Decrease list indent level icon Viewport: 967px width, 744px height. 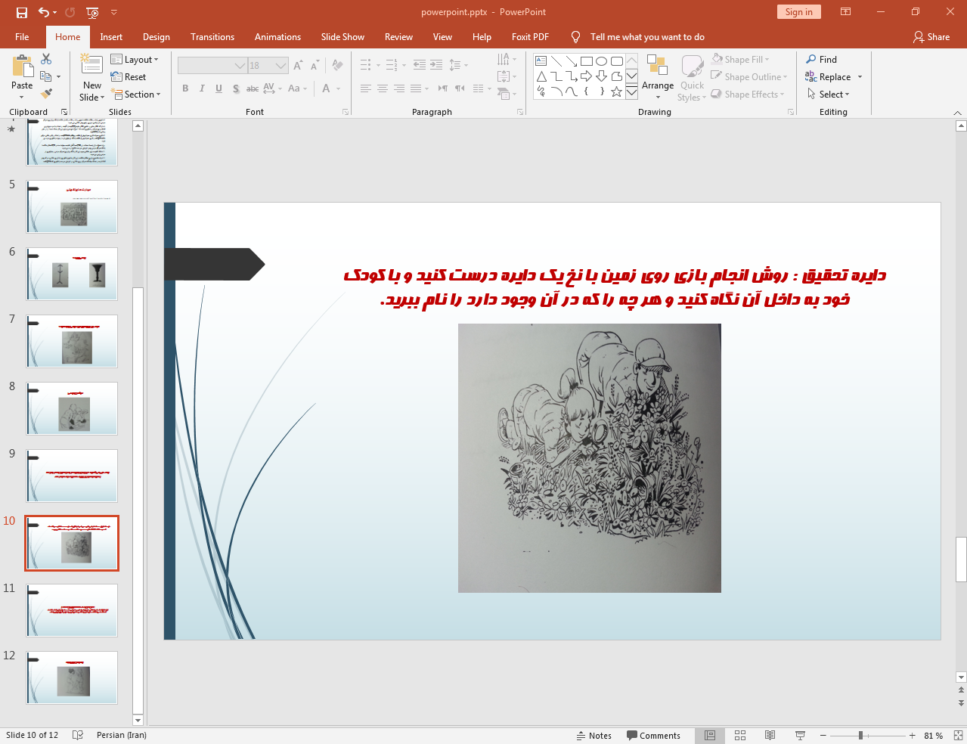coord(420,65)
